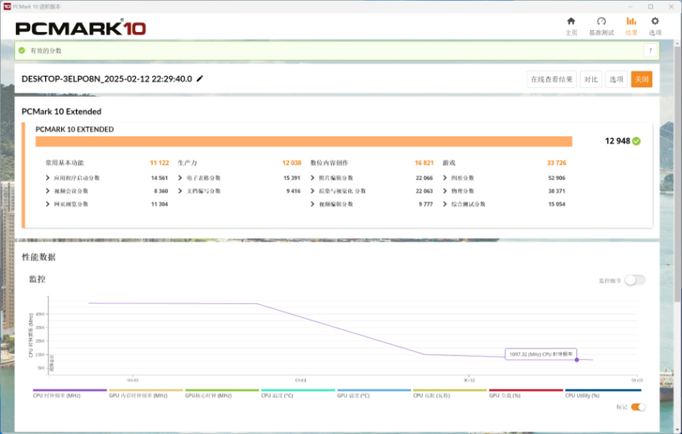Viewport: 682px width, 434px height.
Task: Click the 物理分数 value 38 371
Action: (x=557, y=191)
